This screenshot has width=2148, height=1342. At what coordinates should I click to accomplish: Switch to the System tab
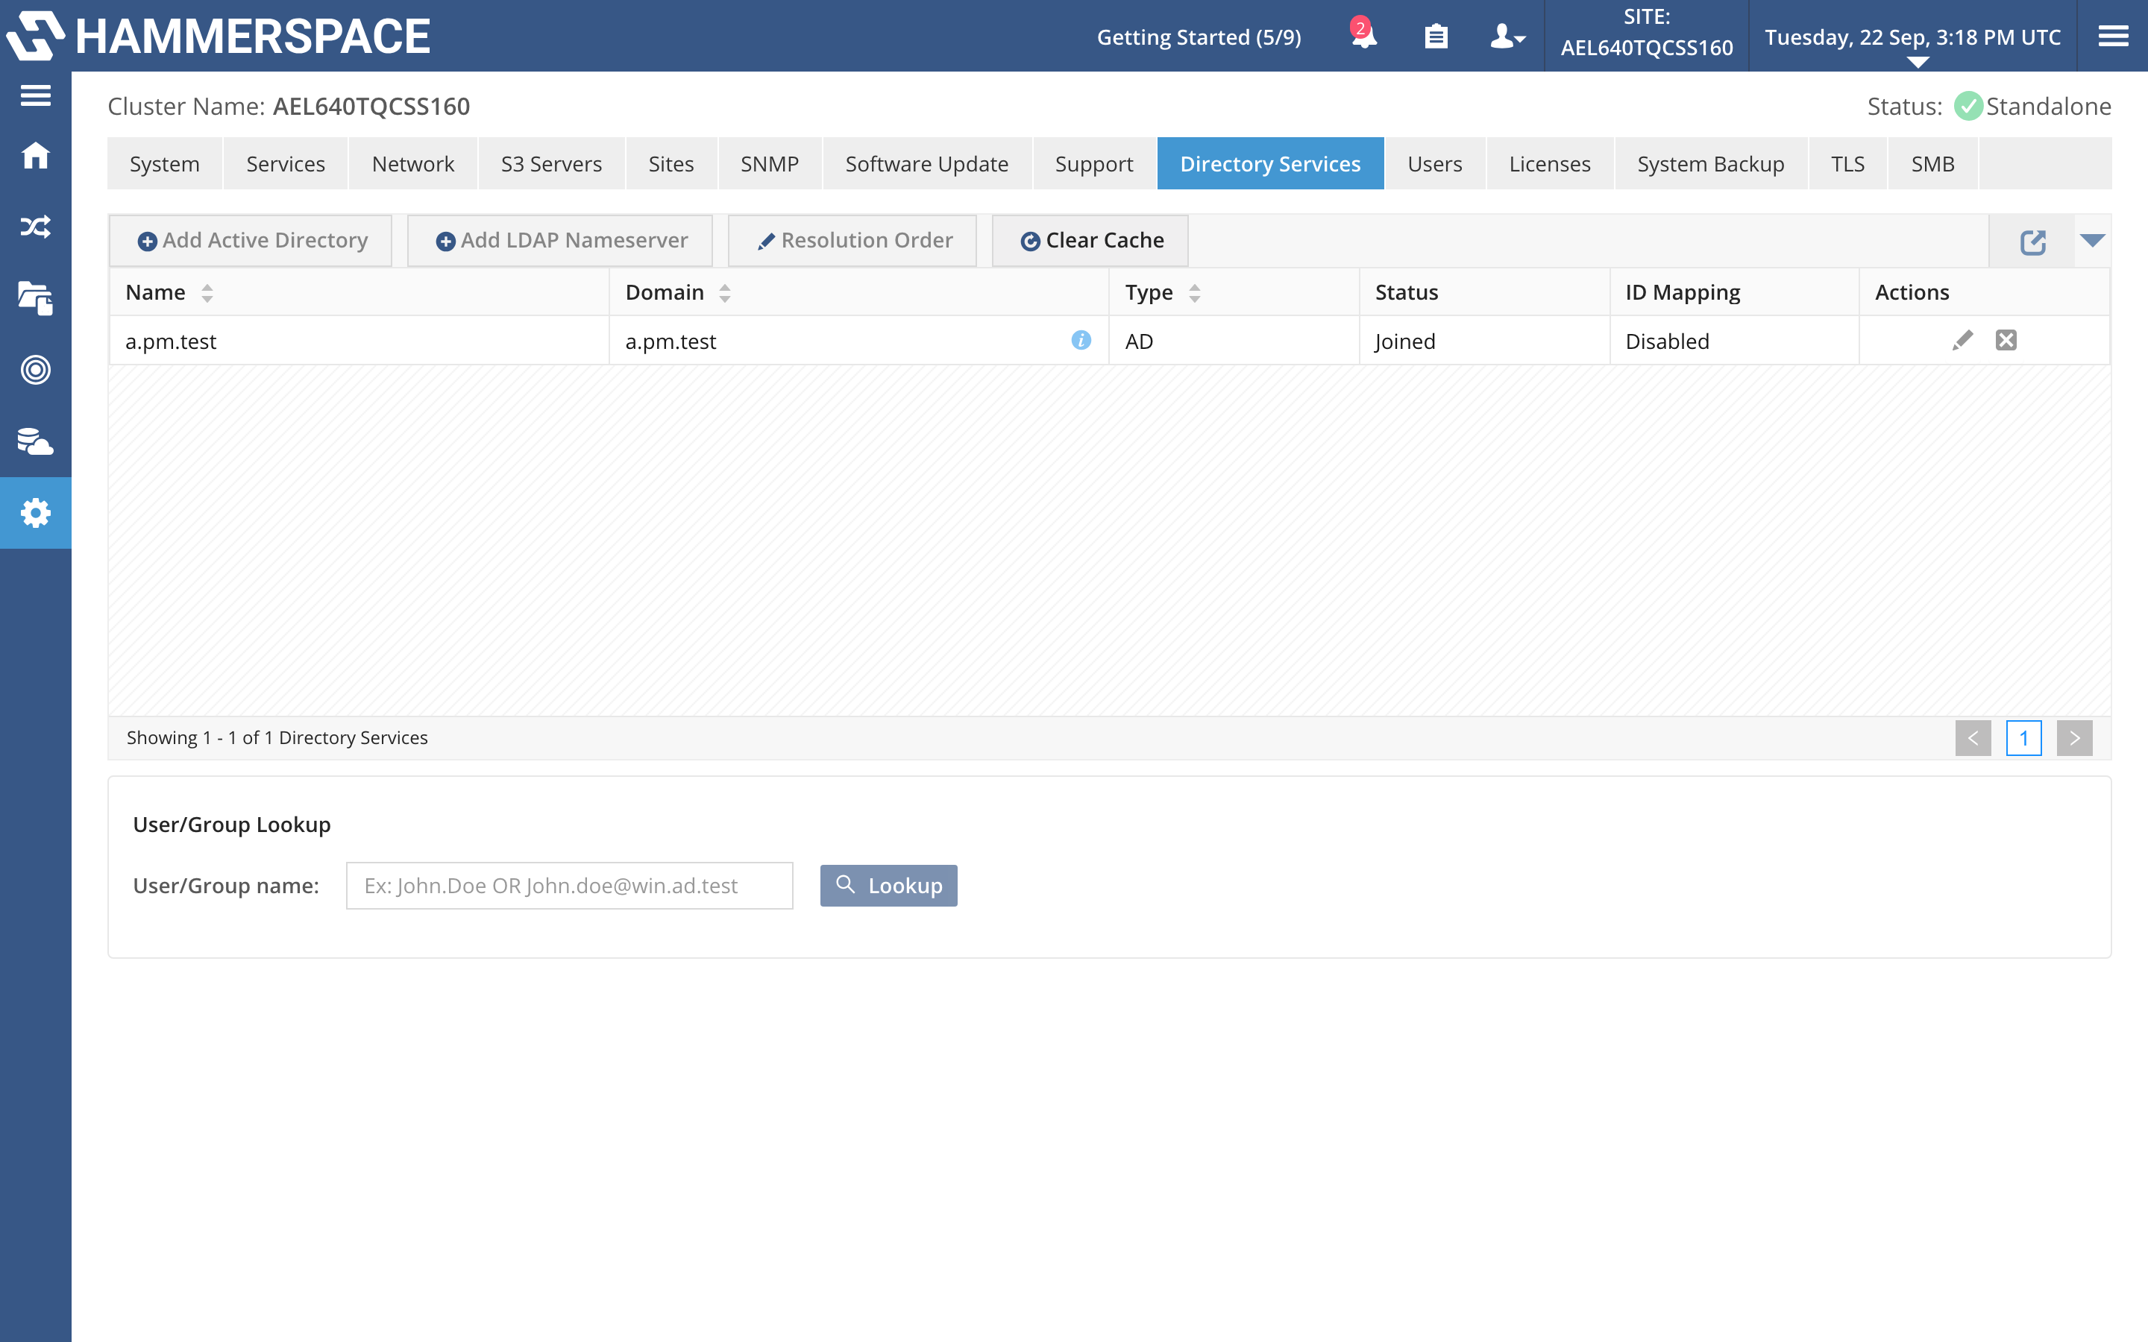[165, 163]
